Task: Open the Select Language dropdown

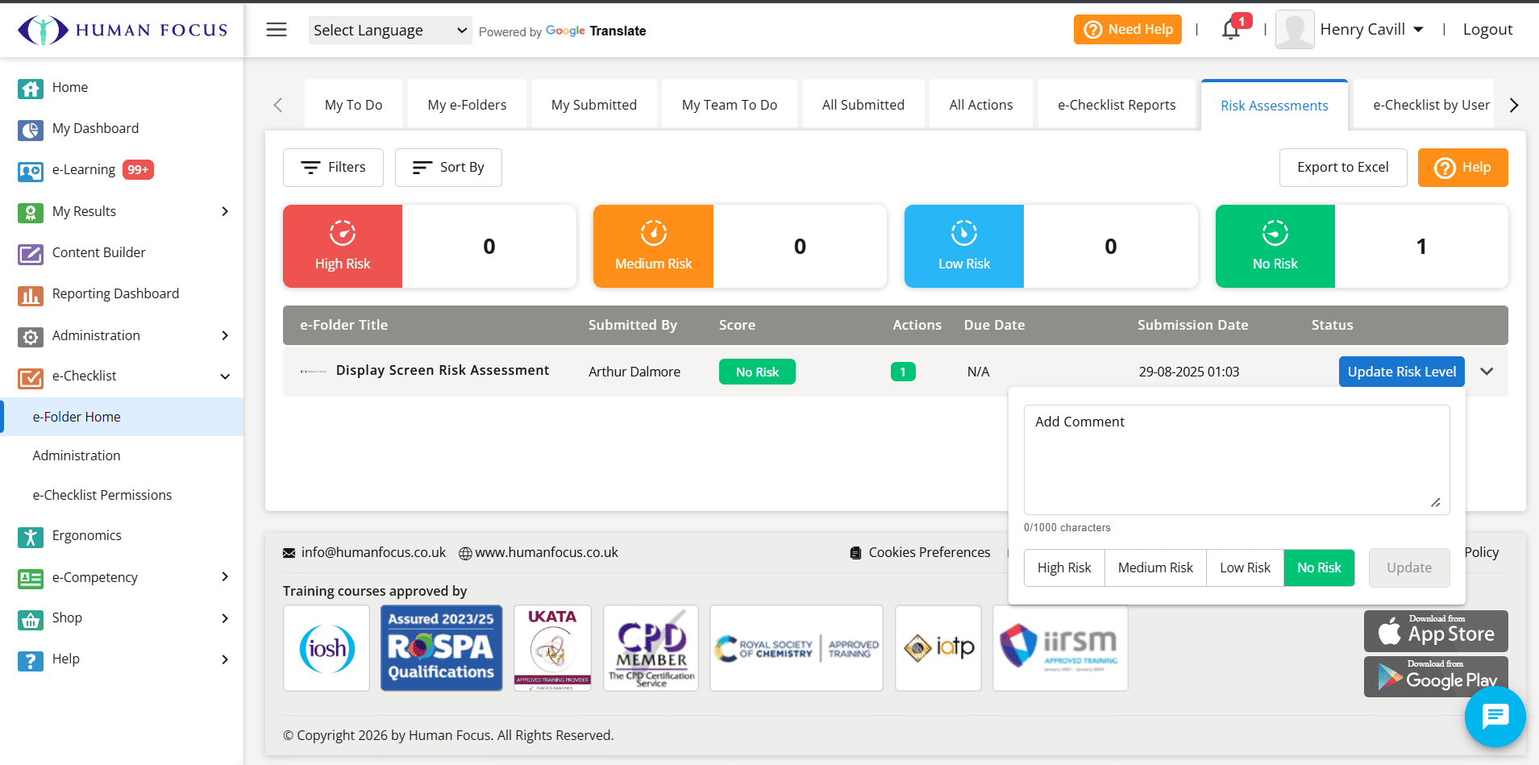Action: click(x=389, y=30)
